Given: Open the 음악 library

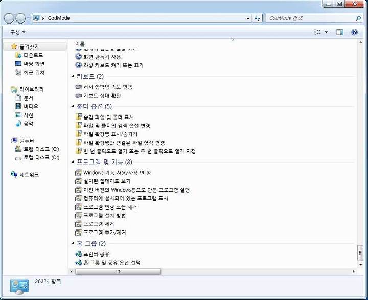Looking at the screenshot, I should [28, 123].
